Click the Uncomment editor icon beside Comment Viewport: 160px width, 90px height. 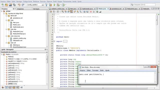pyautogui.click(x=100, y=12)
